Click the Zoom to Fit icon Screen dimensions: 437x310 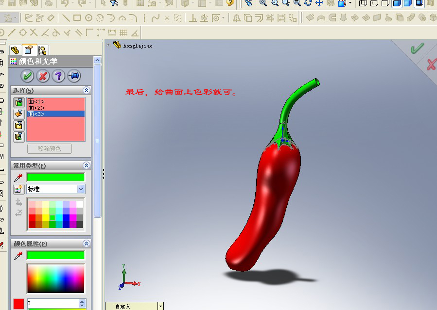(263, 3)
